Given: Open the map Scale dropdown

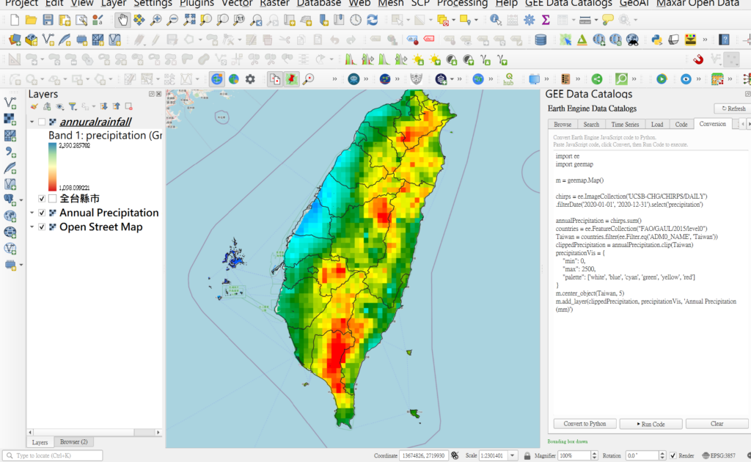Looking at the screenshot, I should 513,455.
